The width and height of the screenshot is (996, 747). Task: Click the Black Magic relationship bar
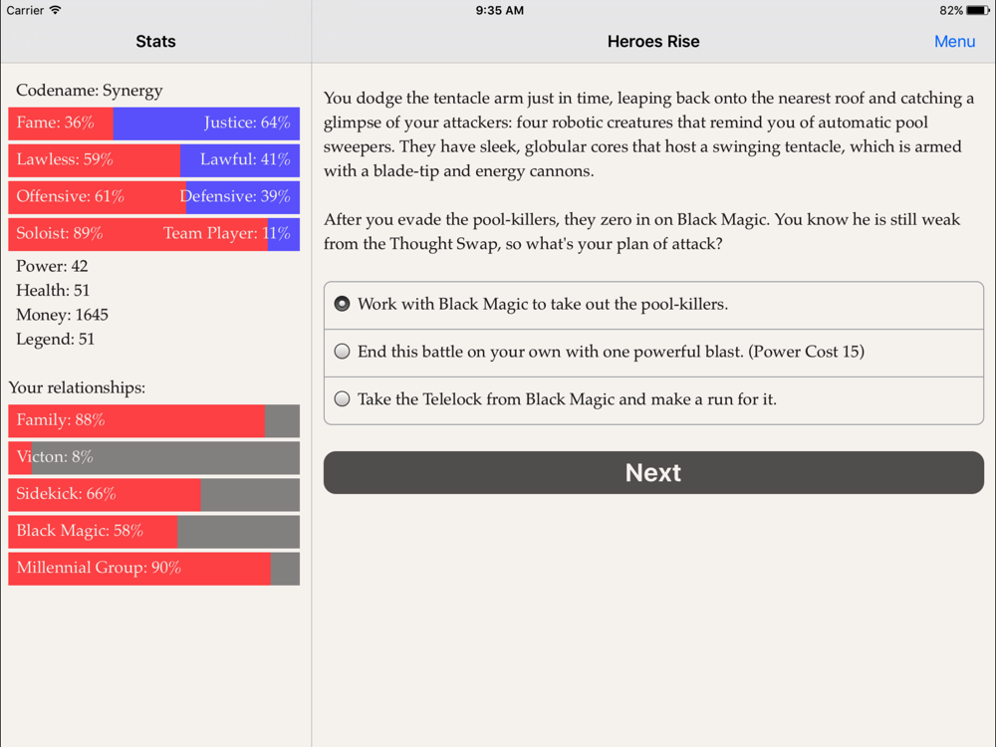pyautogui.click(x=153, y=531)
